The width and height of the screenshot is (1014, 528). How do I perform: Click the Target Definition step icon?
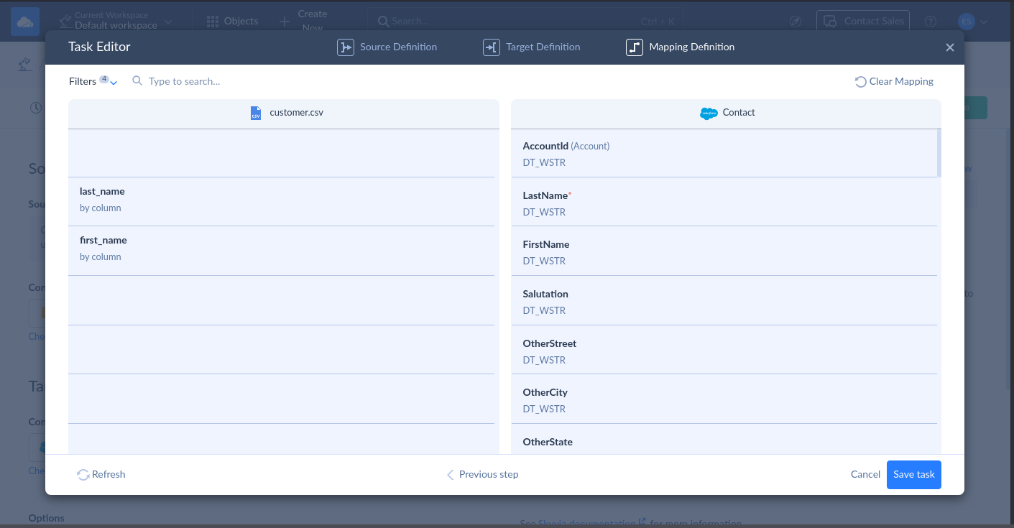point(492,47)
